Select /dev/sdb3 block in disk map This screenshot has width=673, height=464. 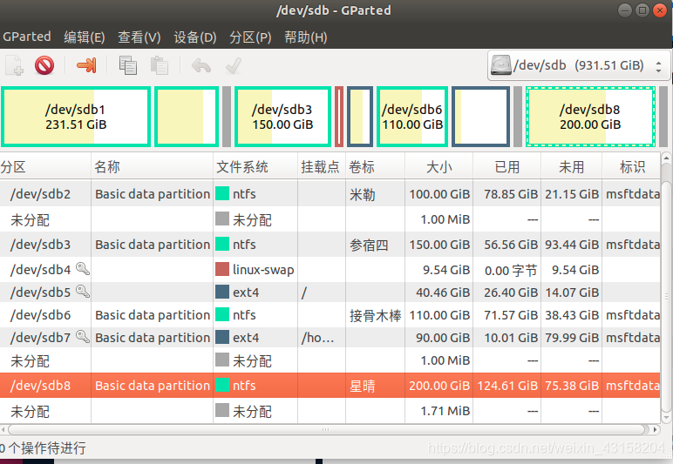pyautogui.click(x=282, y=117)
